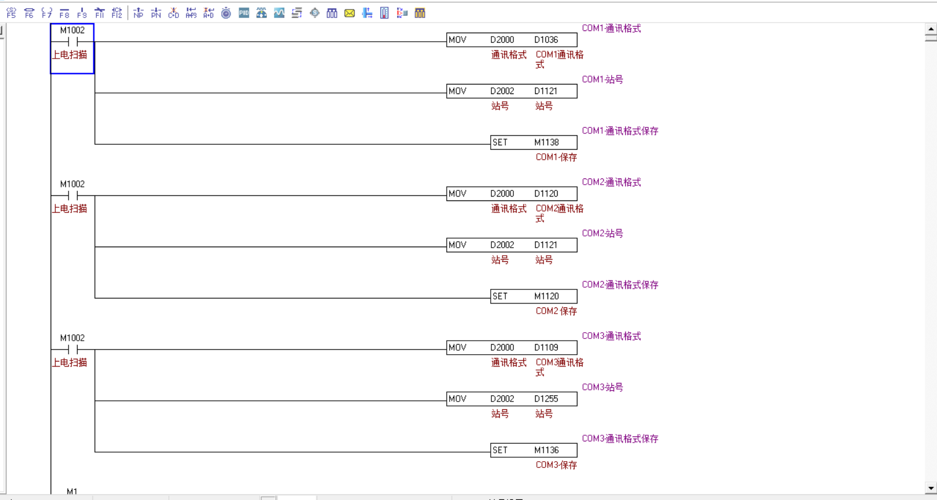
Task: Click the SET M1138 instruction block
Action: 533,142
